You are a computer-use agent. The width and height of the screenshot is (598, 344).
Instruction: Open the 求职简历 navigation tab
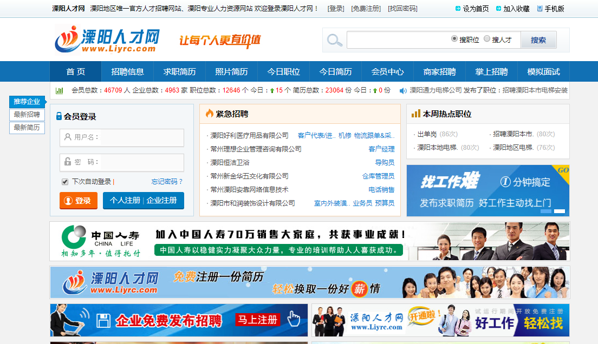(179, 71)
